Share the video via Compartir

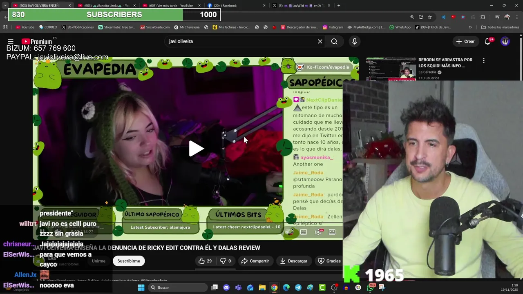click(255, 261)
